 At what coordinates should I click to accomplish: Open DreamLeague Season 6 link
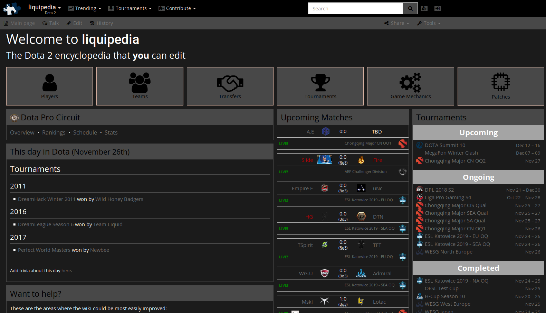46,224
